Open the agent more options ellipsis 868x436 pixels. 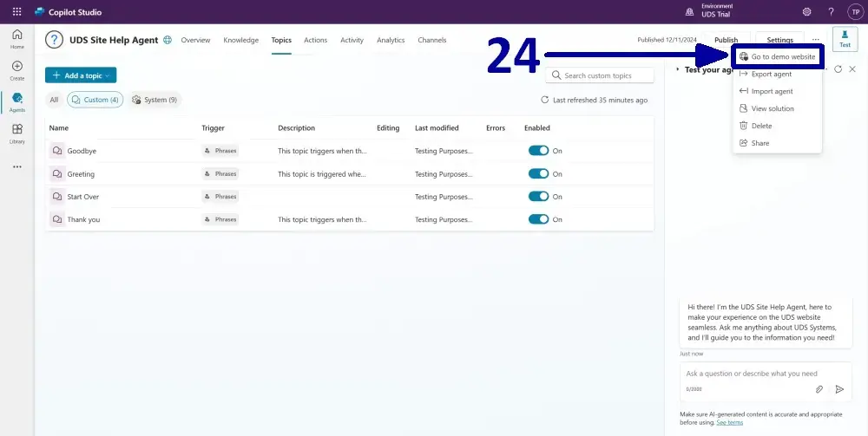(x=816, y=40)
